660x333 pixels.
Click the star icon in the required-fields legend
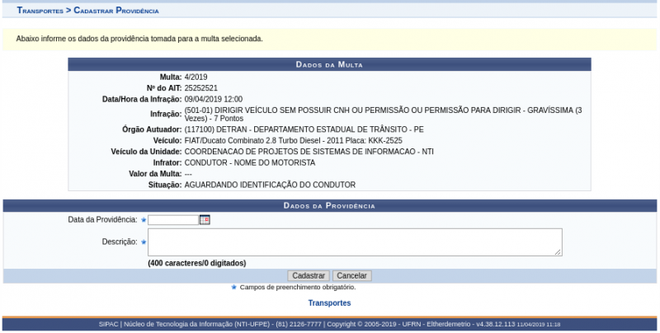233,288
